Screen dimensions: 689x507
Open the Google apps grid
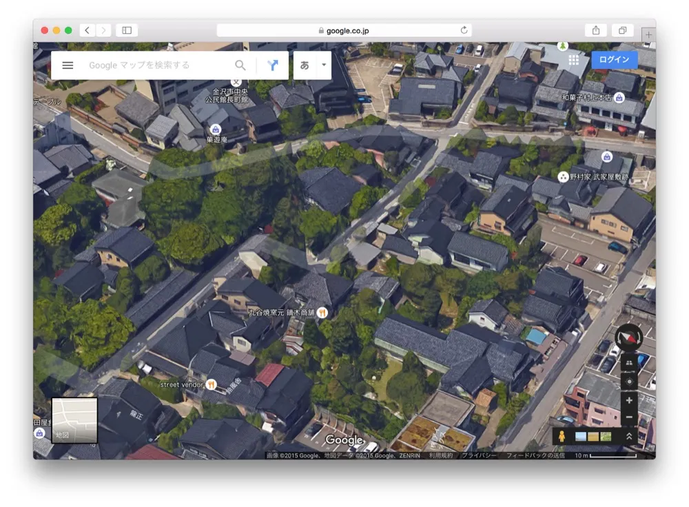(573, 60)
